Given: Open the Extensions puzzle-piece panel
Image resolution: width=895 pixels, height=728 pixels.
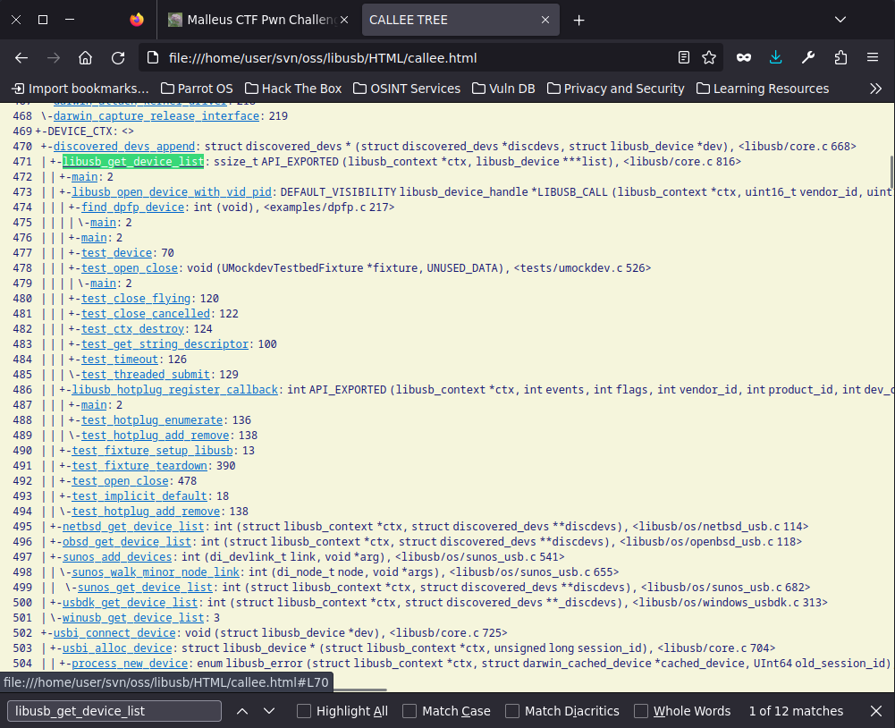Looking at the screenshot, I should tap(840, 56).
